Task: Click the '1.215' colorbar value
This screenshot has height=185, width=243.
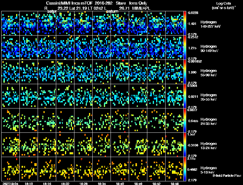Action: [x=192, y=48]
